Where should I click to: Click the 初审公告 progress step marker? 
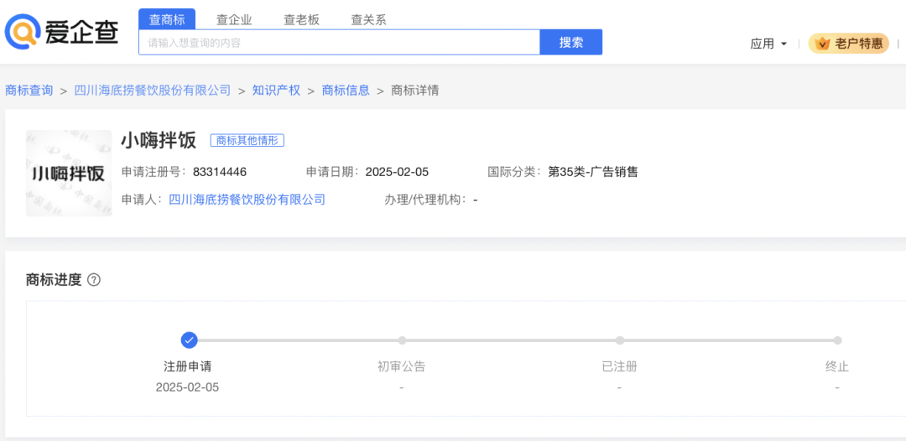coord(402,340)
